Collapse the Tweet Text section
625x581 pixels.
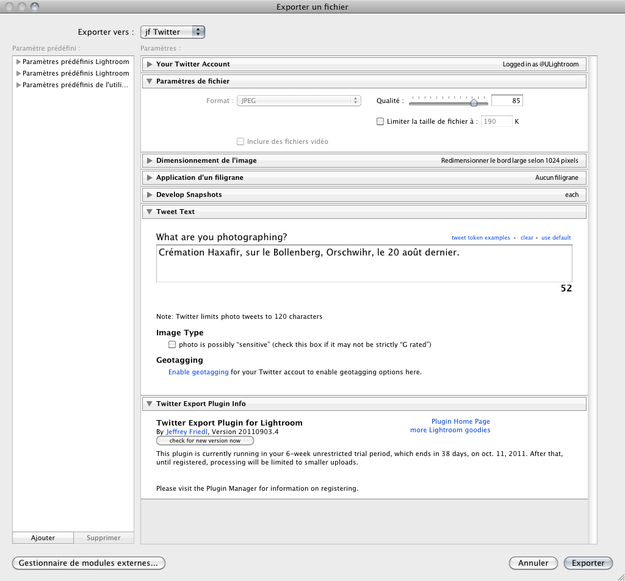tap(150, 212)
